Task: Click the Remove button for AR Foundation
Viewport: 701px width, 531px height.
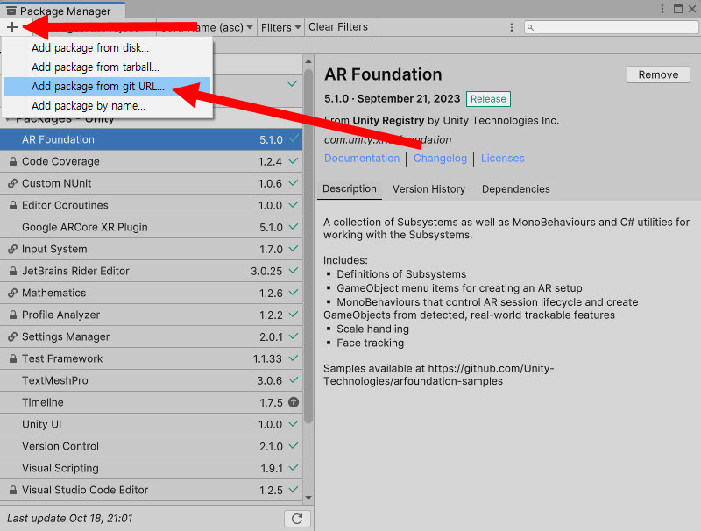Action: coord(658,74)
